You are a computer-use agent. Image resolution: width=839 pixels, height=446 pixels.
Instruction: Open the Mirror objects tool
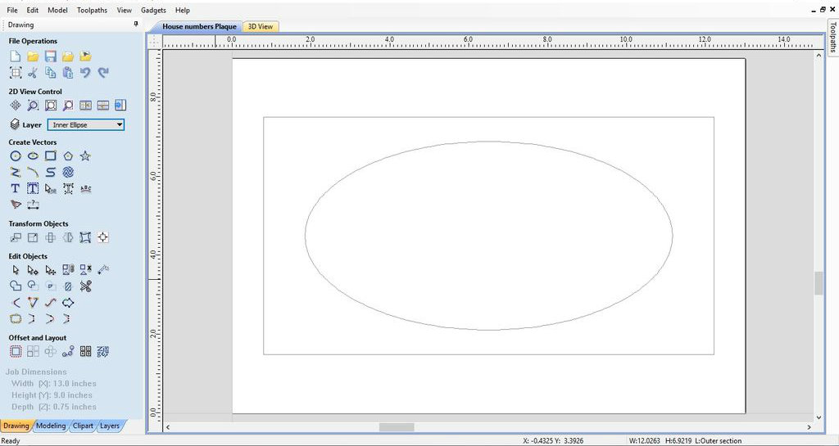pos(68,237)
